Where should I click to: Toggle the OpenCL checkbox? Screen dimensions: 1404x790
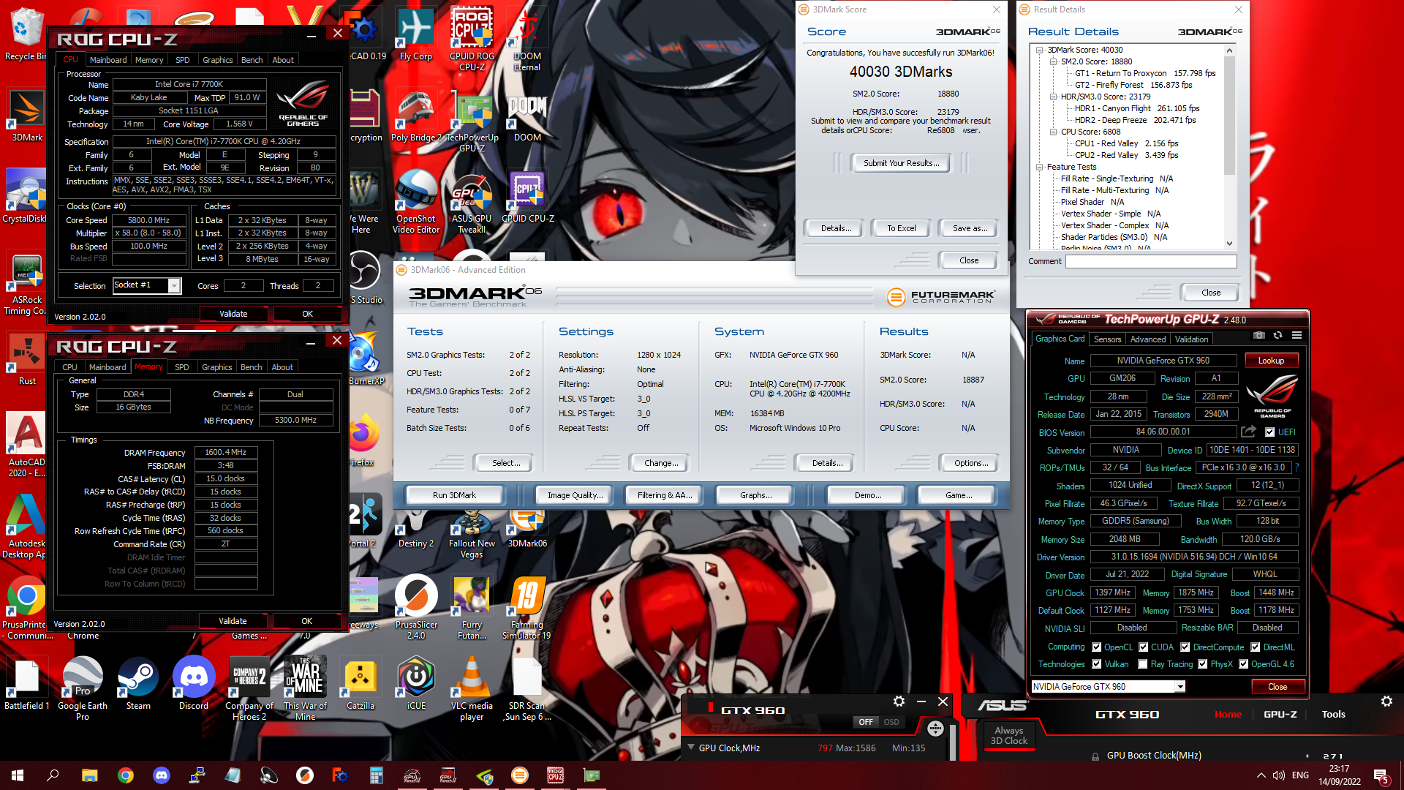click(x=1097, y=647)
